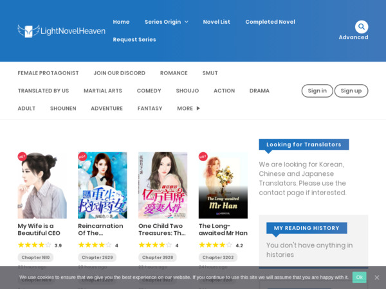Open the search magnifier icon
Viewport: 386px width, 289px height.
362,26
